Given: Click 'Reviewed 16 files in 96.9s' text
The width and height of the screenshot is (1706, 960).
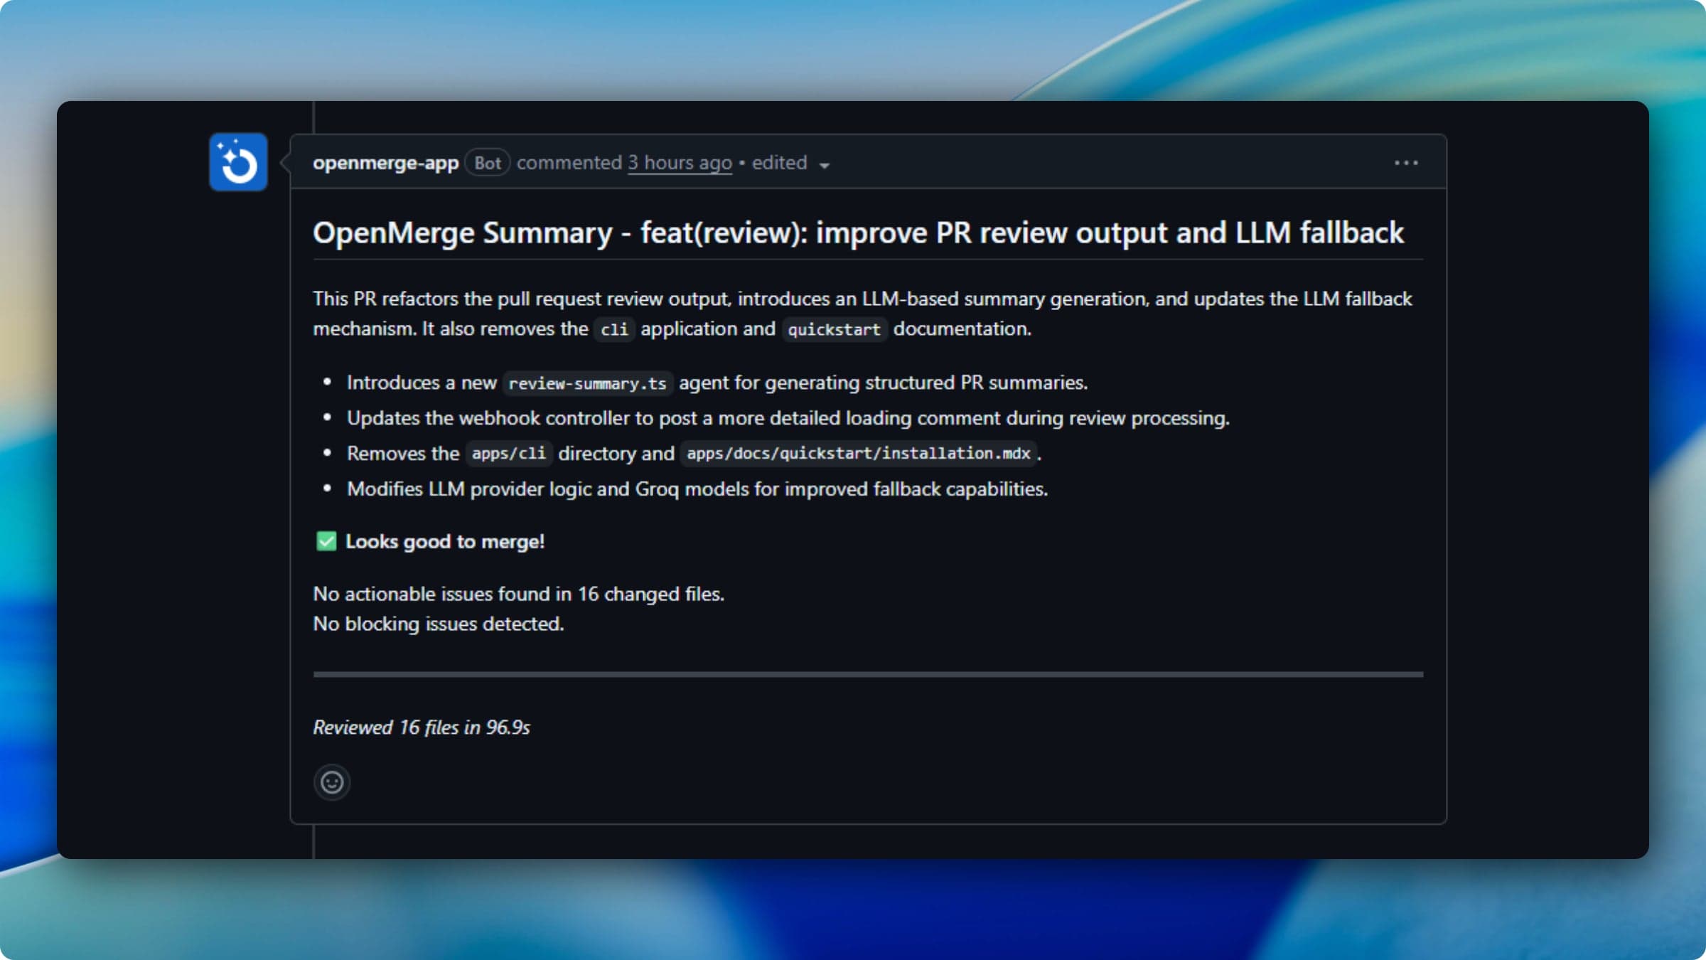Looking at the screenshot, I should [x=422, y=727].
